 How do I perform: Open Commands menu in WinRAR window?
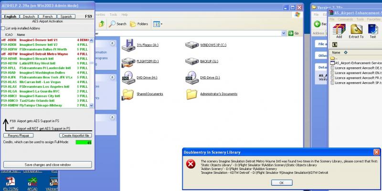click(x=345, y=19)
